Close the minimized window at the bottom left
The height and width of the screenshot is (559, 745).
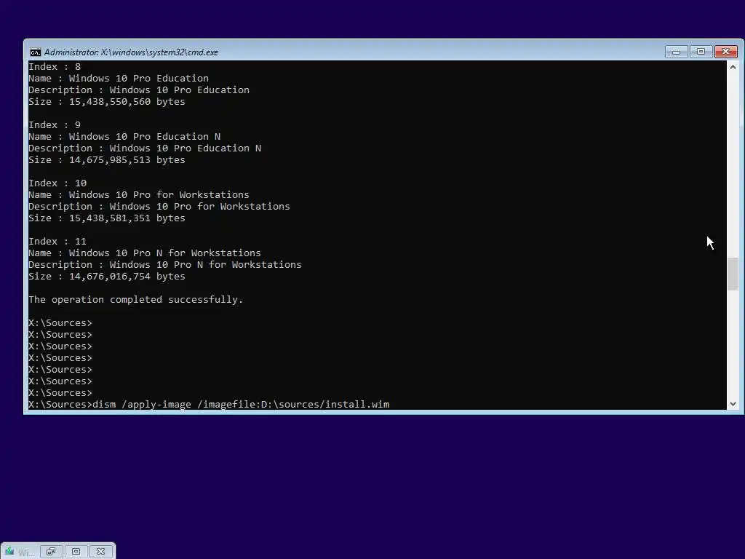click(100, 552)
